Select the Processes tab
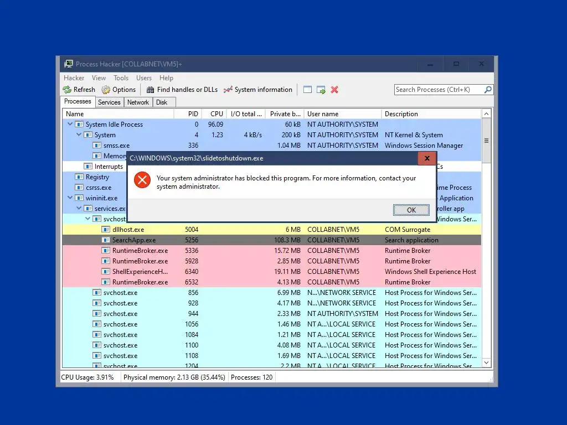This screenshot has height=425, width=567. click(x=78, y=102)
